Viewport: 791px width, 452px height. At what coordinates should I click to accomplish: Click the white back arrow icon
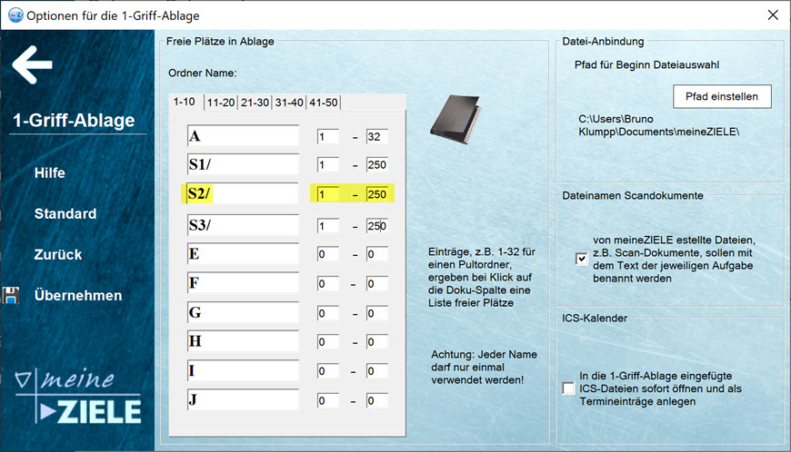coord(33,64)
